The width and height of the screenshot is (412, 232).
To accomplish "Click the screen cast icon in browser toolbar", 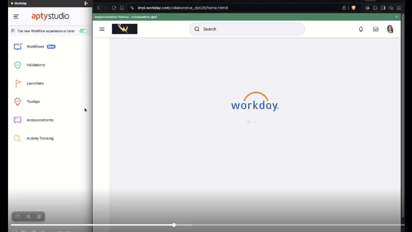I will pyautogui.click(x=368, y=8).
